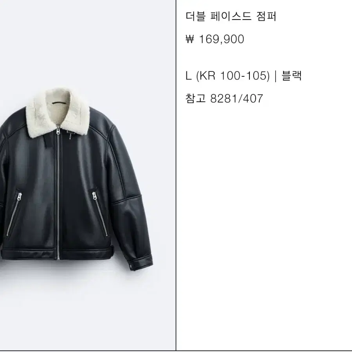The image size is (352, 352).
Task: Click the left pocket zipper on jacket
Action: click(x=14, y=214)
